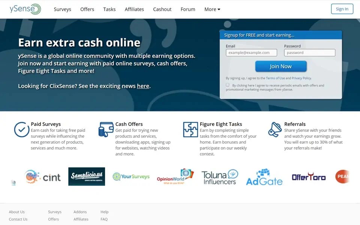Select the Toluna Influencers logo
This screenshot has height=225, width=360.
[x=219, y=177]
